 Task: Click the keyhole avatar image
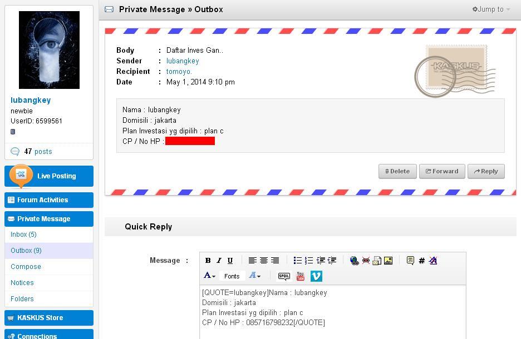[49, 50]
